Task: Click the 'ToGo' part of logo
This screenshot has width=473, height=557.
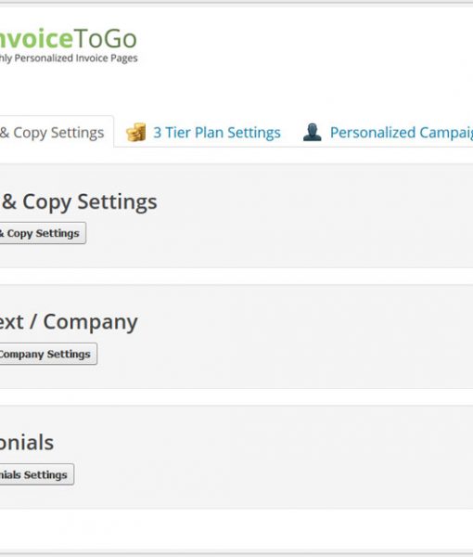Action: tap(106, 39)
